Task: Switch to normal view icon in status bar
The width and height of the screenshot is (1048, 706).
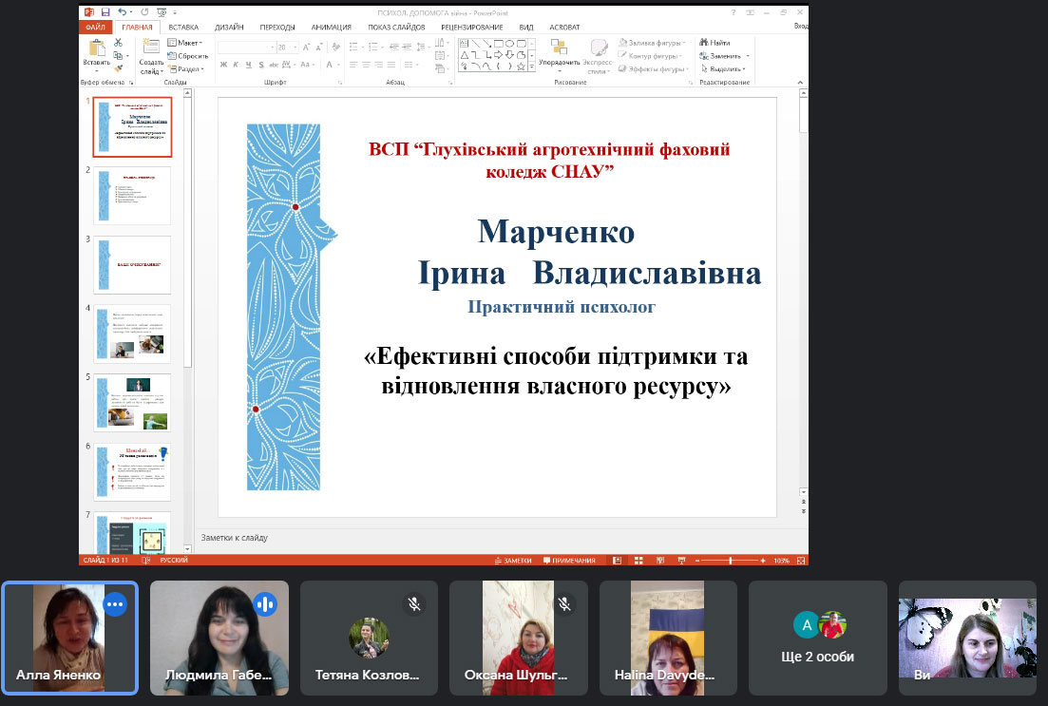Action: tap(617, 561)
